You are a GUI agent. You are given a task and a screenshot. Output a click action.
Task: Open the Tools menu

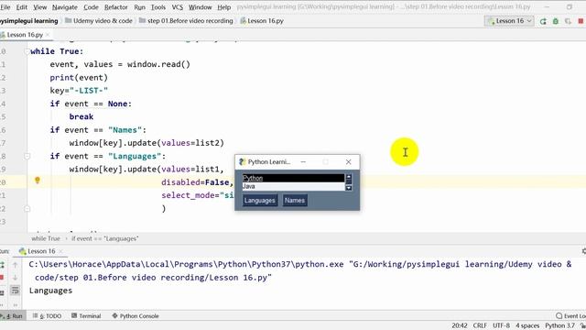pos(158,7)
